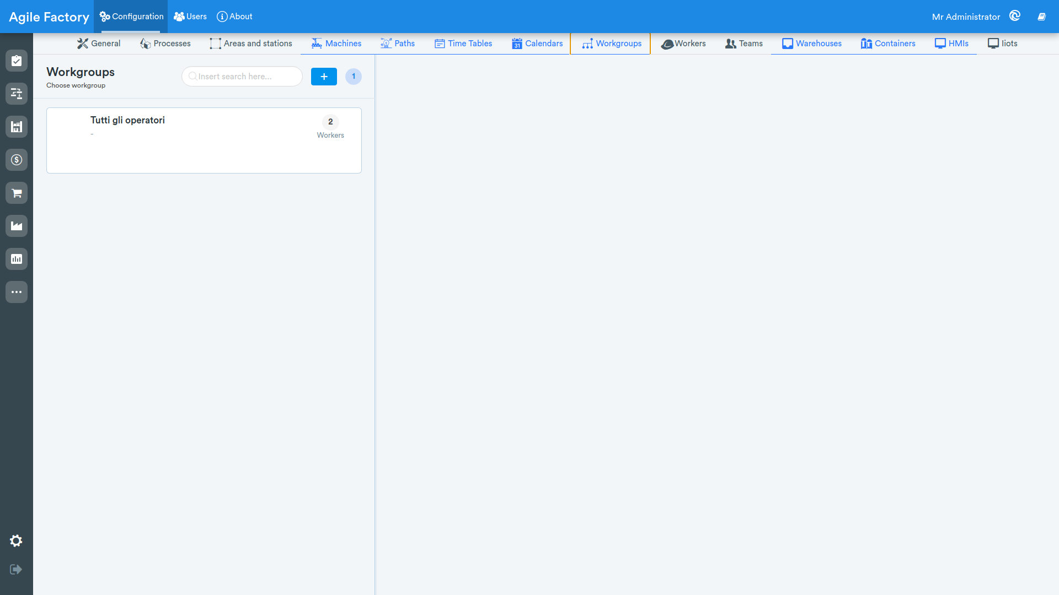Switch to the Areas and stations tab
1059x595 pixels.
(251, 44)
